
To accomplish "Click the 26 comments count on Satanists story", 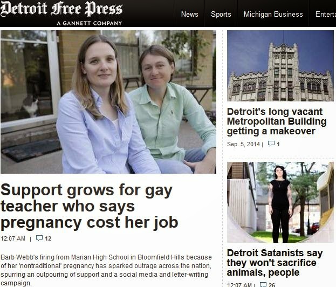I will pyautogui.click(x=272, y=285).
